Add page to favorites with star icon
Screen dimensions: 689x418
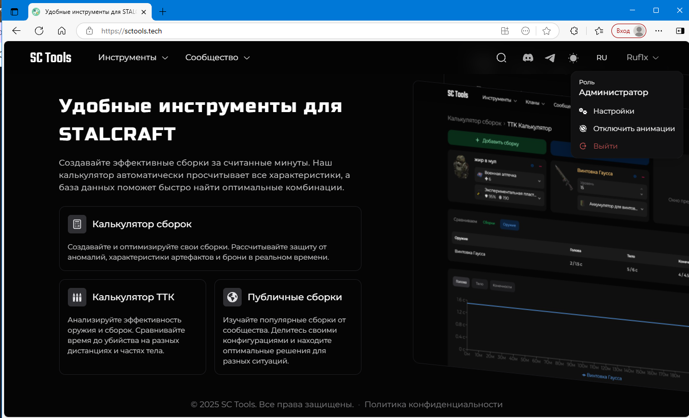[547, 31]
